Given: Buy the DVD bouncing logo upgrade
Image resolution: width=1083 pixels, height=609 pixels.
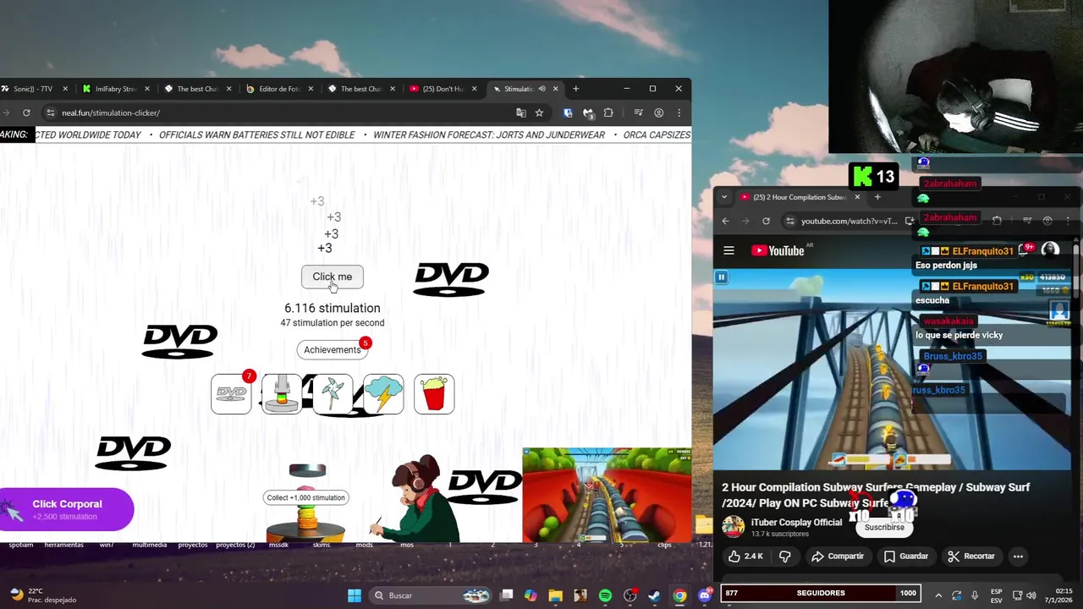Looking at the screenshot, I should [231, 394].
